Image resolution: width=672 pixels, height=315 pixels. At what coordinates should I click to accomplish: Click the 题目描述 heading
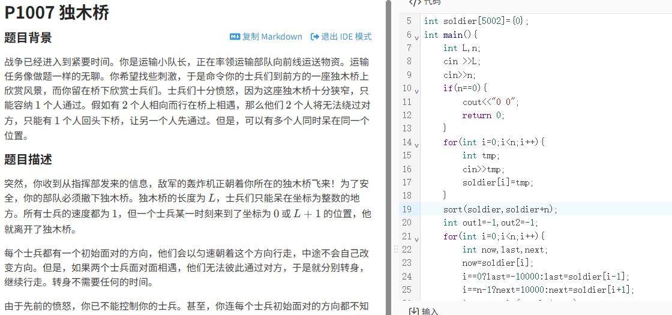point(28,160)
